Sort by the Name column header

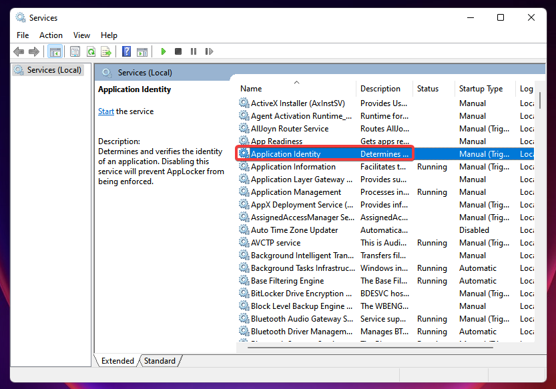296,89
